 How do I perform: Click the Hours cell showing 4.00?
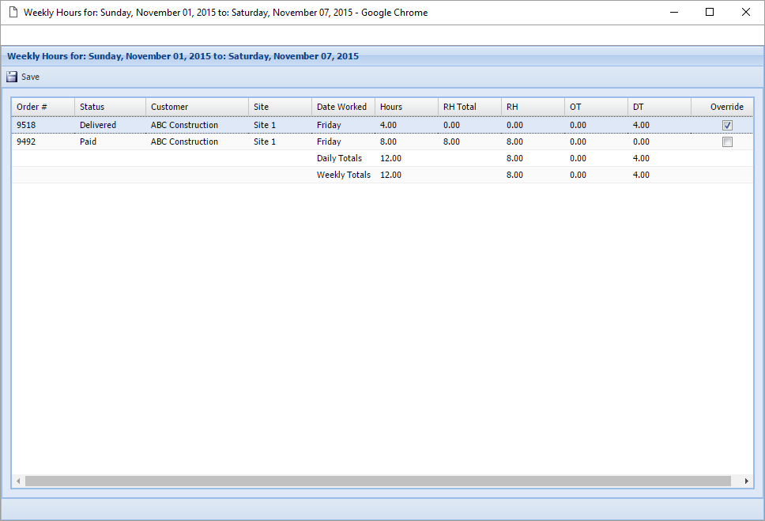pyautogui.click(x=389, y=125)
